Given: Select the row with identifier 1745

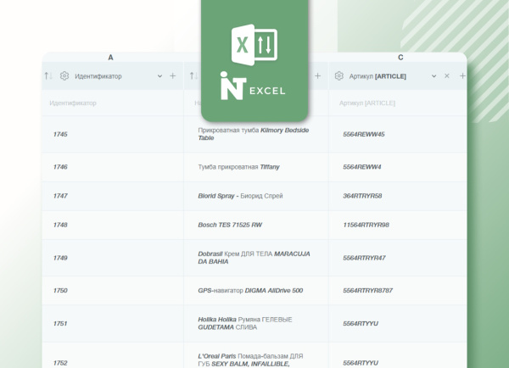Looking at the screenshot, I should 60,135.
